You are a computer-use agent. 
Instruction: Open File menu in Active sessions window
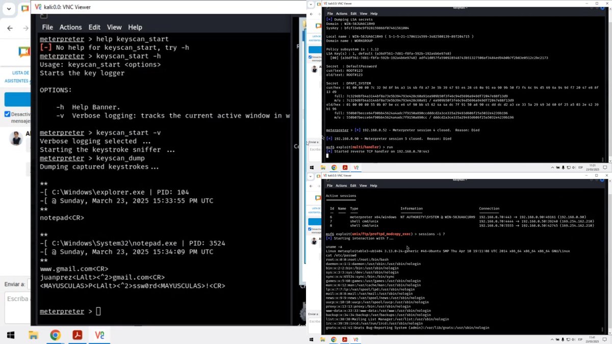[330, 186]
